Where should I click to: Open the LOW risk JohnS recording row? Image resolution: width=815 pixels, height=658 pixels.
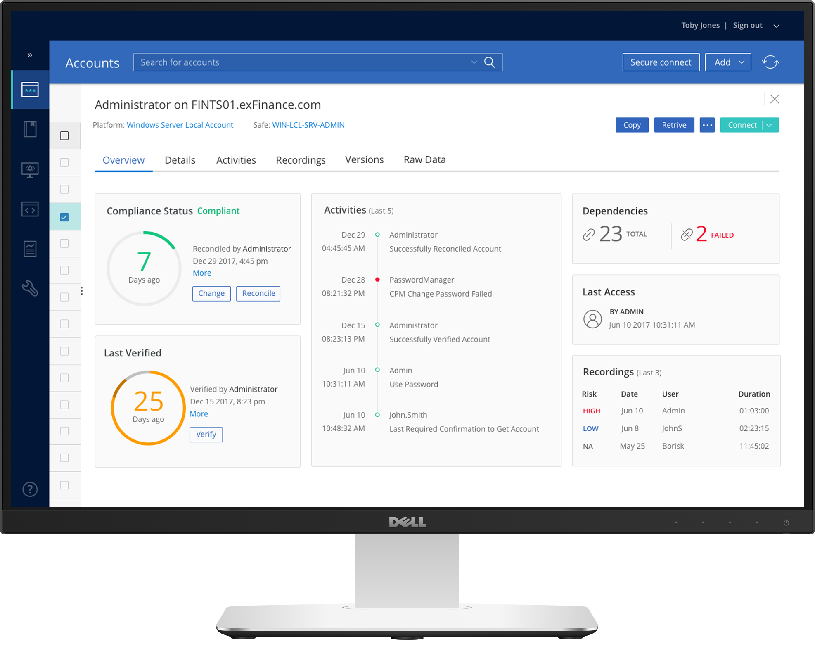(x=676, y=428)
